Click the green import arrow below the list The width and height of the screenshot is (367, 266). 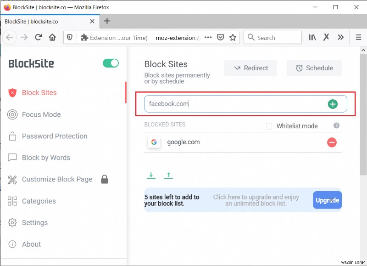pos(151,175)
